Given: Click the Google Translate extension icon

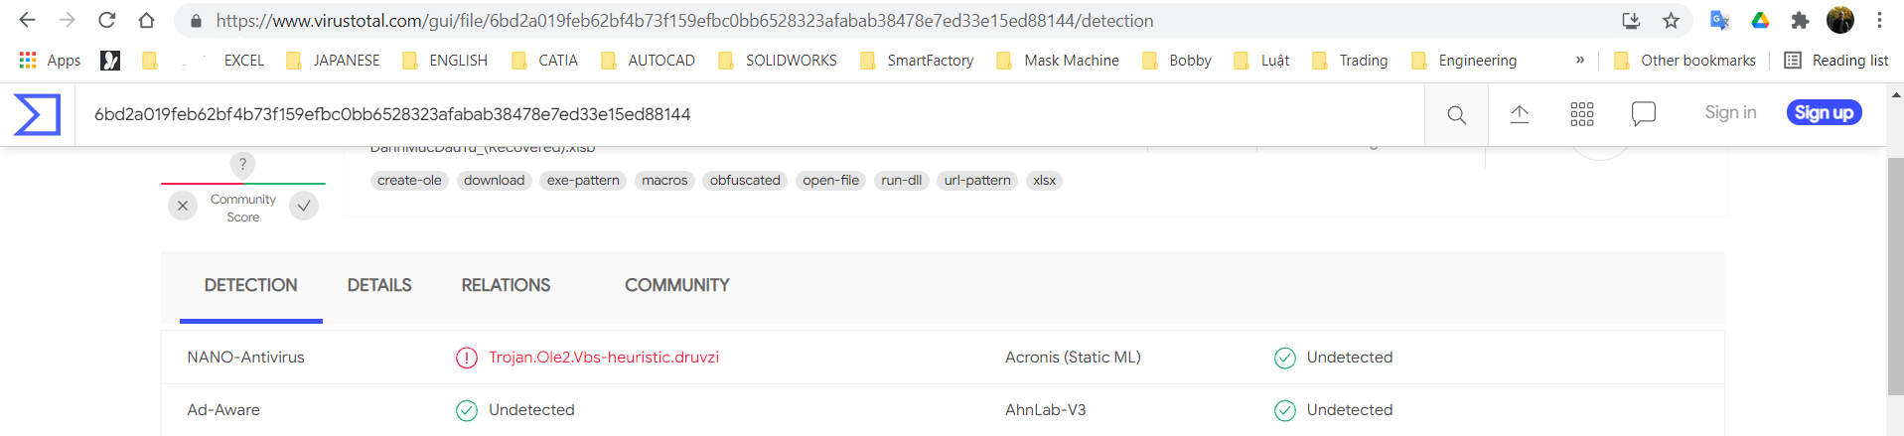Looking at the screenshot, I should tap(1719, 21).
